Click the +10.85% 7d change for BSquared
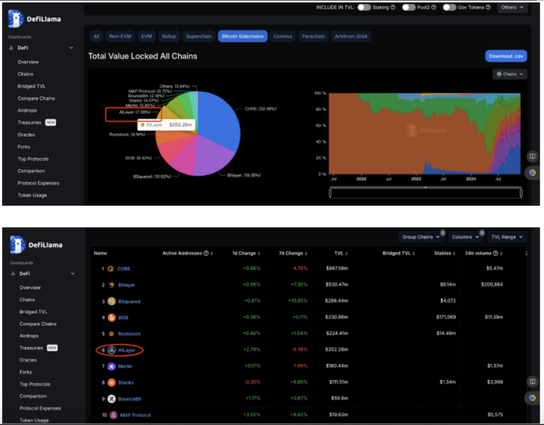The width and height of the screenshot is (544, 425). pos(298,301)
